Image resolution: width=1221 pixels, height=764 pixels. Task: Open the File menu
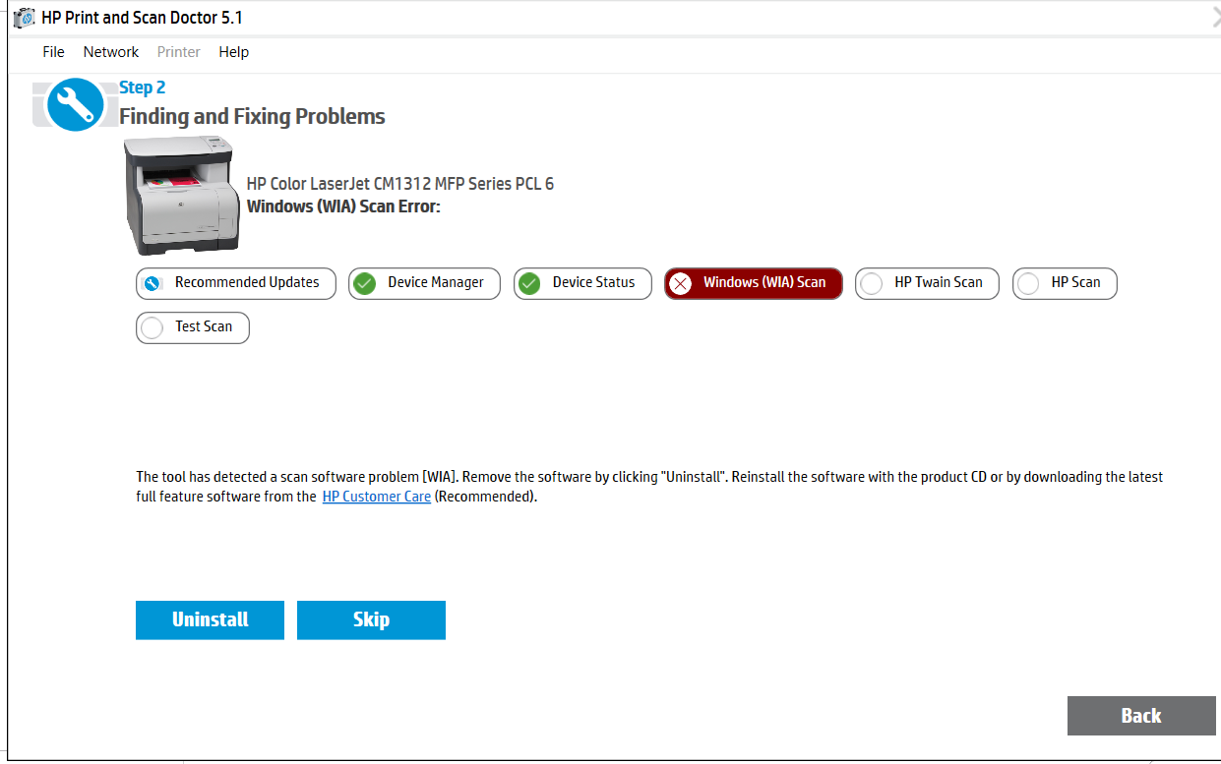[x=53, y=52]
